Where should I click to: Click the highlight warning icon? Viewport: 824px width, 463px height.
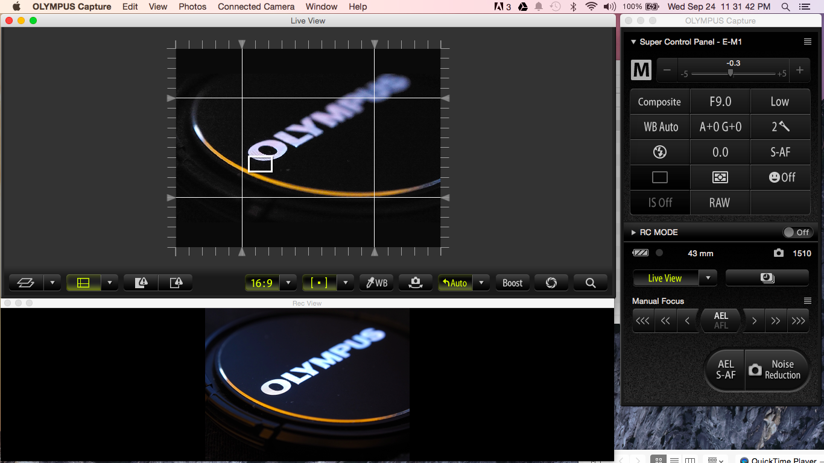(x=141, y=283)
